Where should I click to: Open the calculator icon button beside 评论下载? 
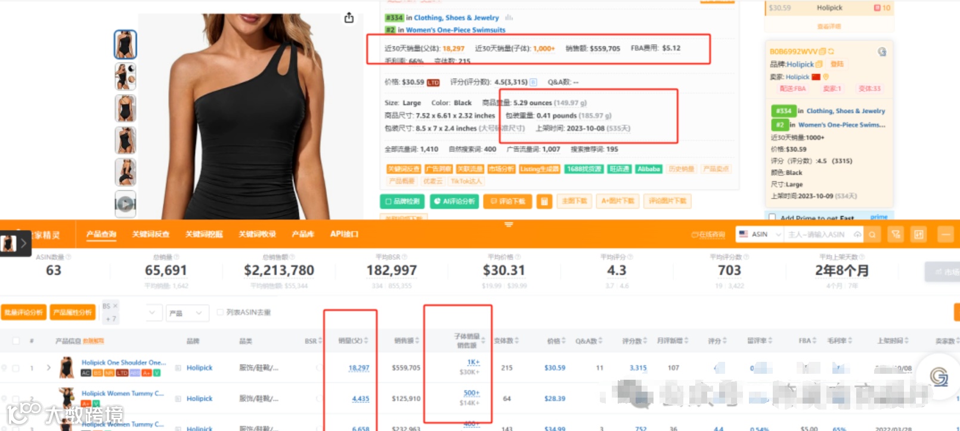(x=544, y=201)
